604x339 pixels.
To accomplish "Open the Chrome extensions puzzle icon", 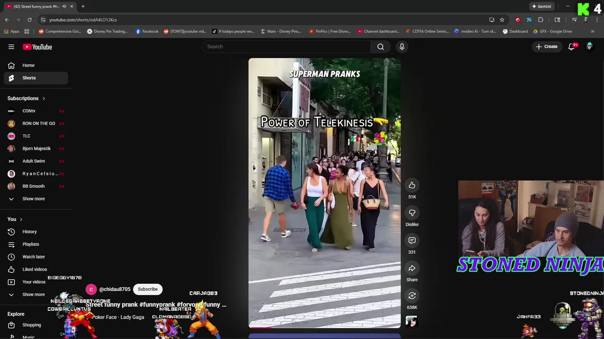I will (541, 20).
